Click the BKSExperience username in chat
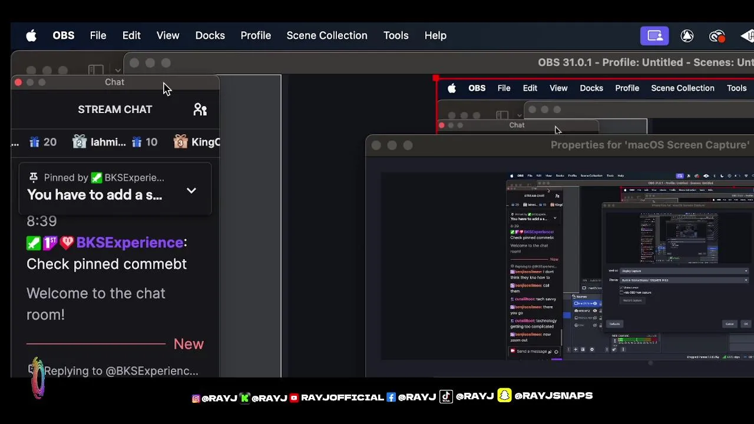754x424 pixels. 130,243
